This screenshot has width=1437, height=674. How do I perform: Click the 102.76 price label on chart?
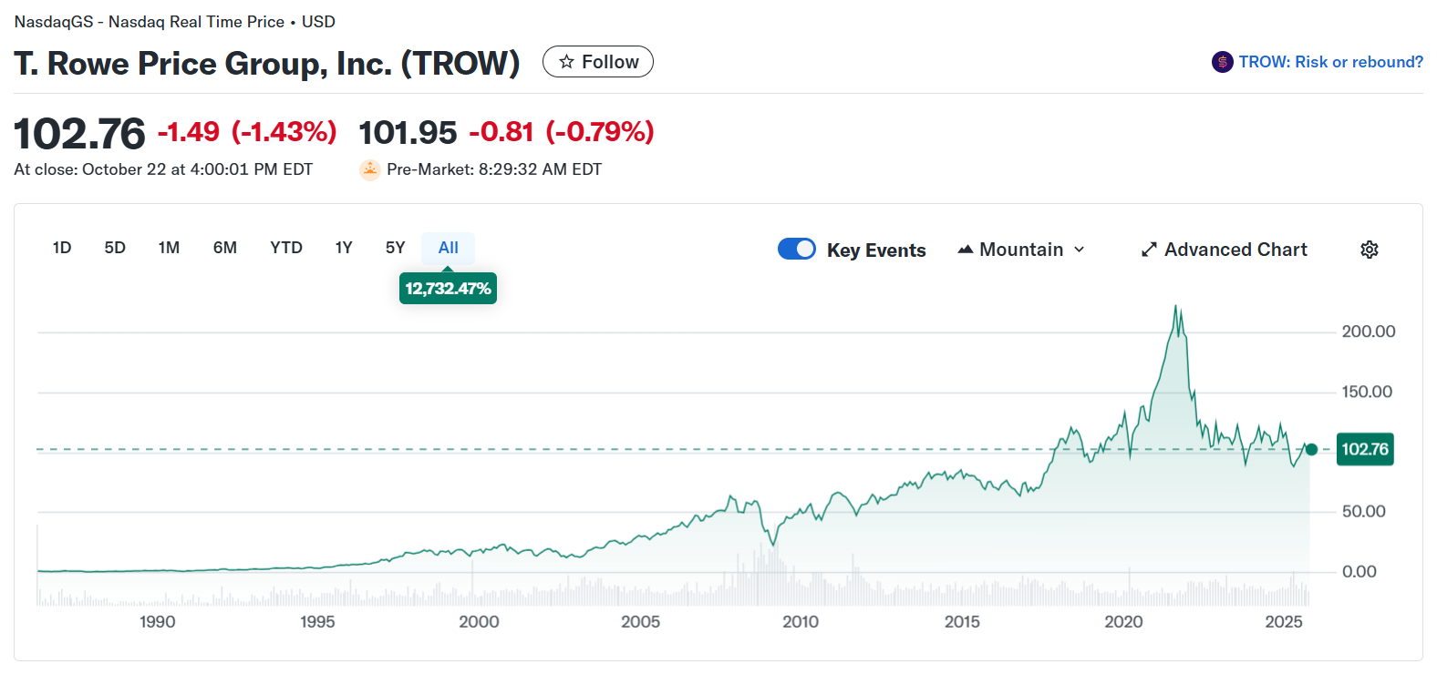coord(1364,449)
